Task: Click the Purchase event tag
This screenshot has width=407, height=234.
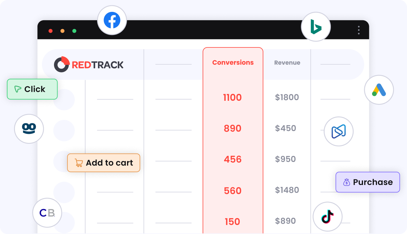Action: (x=368, y=182)
